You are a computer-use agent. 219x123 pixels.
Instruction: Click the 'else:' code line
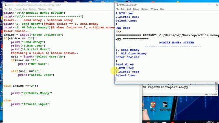pos(8,100)
